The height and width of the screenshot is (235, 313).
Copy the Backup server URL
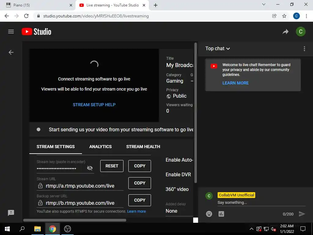139,200
